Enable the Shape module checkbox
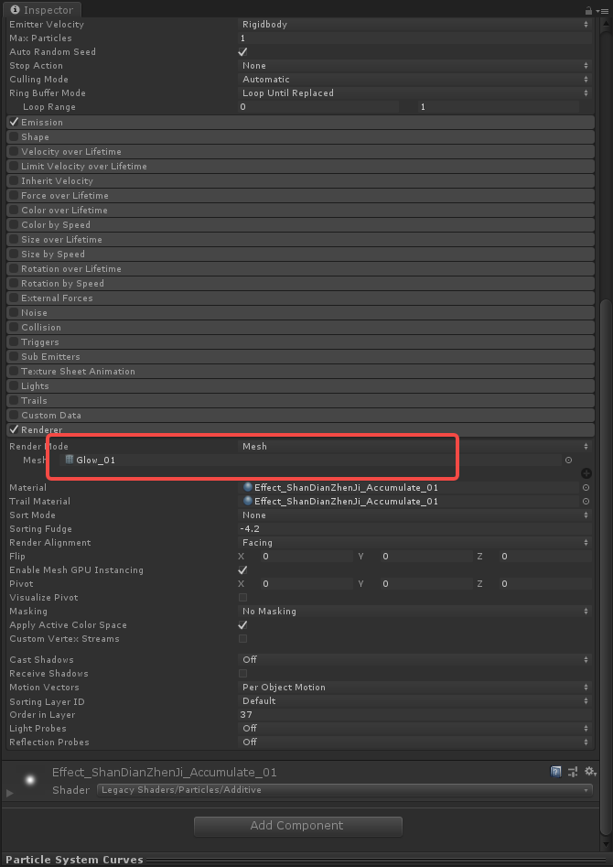The width and height of the screenshot is (613, 867). pos(14,137)
